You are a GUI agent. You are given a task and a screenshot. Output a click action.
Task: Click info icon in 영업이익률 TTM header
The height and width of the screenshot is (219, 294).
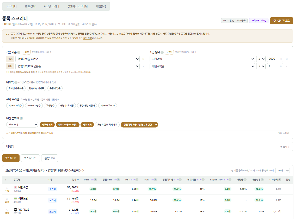(180, 180)
